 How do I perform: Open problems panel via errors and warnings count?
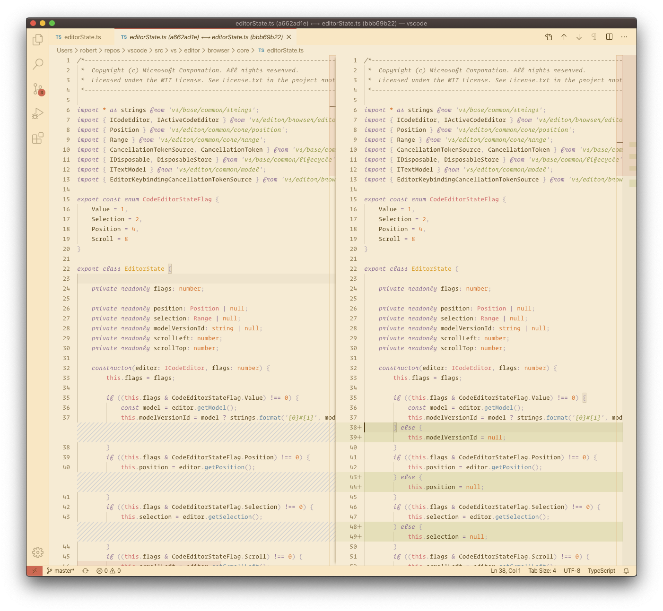pos(108,571)
